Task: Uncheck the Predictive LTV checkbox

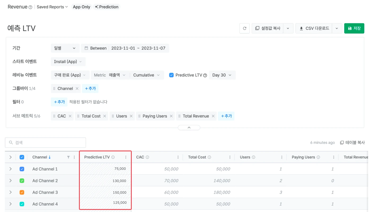Action: pos(171,75)
